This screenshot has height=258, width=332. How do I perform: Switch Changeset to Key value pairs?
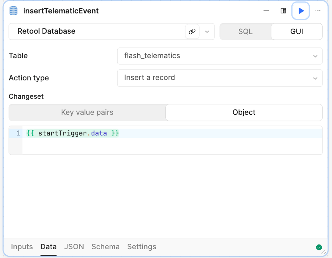(x=87, y=113)
